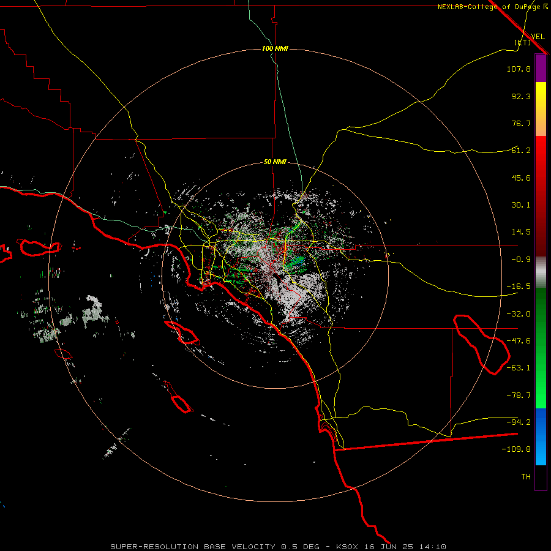Pick the purple segment of the color bar
The image size is (551, 551).
pyautogui.click(x=541, y=69)
